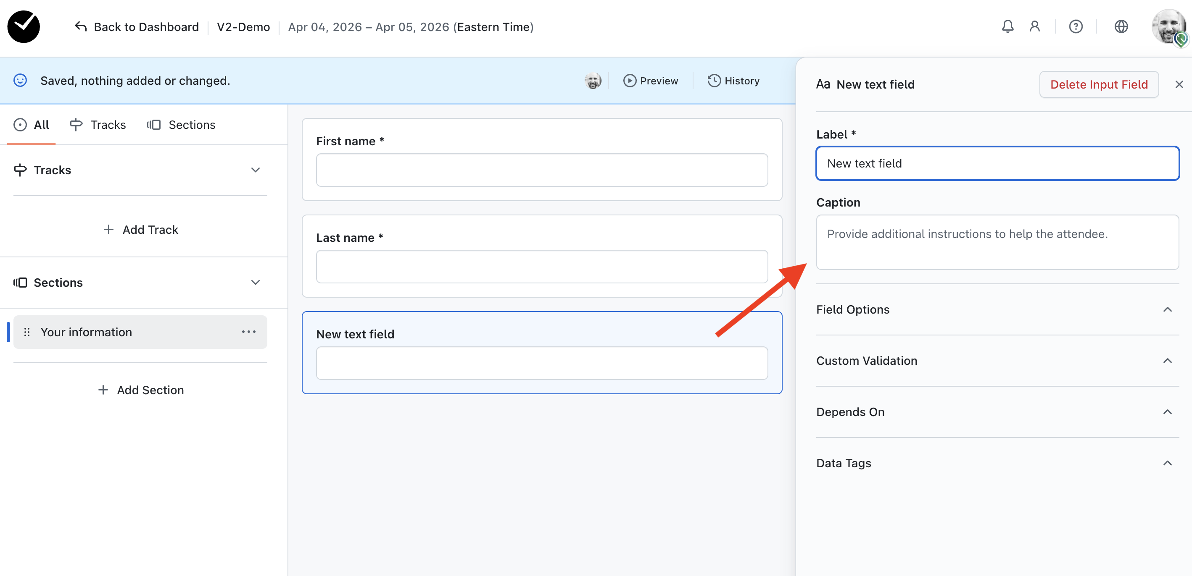Close the New text field panel
Image resolution: width=1192 pixels, height=576 pixels.
pyautogui.click(x=1179, y=85)
